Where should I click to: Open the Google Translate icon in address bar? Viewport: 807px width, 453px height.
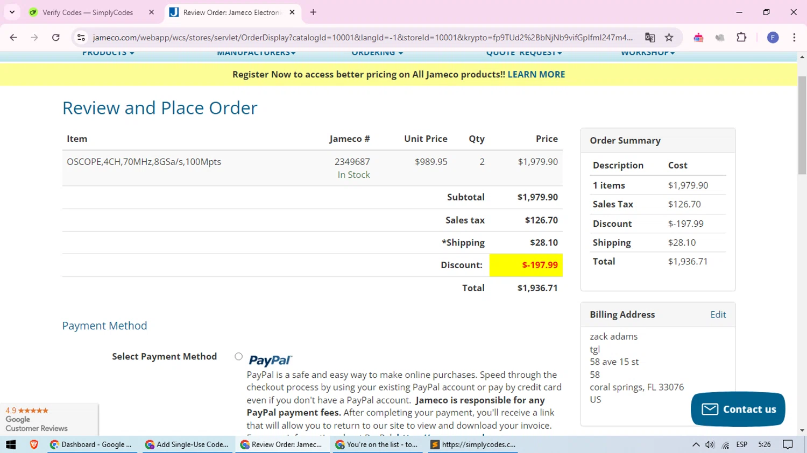[650, 37]
